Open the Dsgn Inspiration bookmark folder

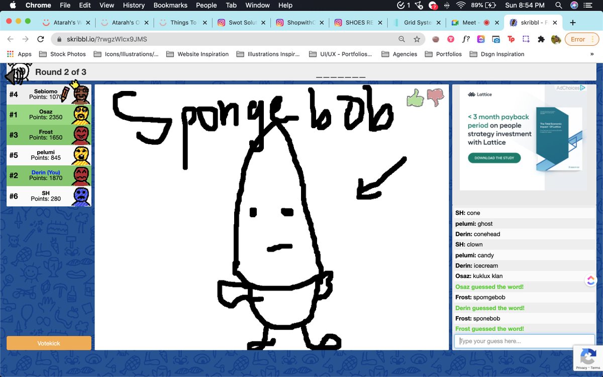pos(496,54)
